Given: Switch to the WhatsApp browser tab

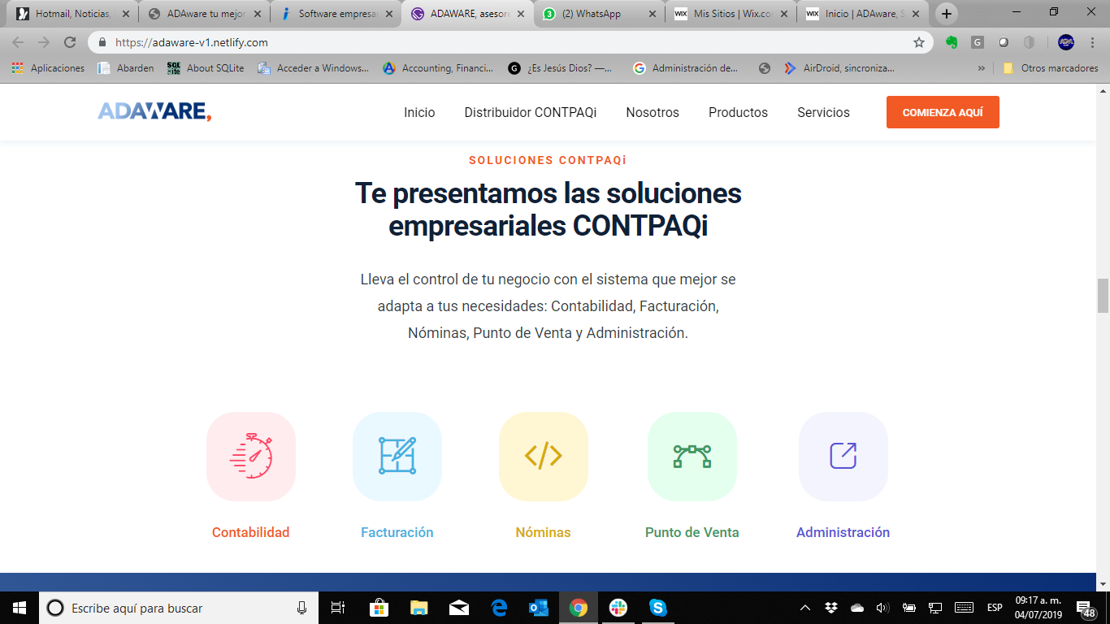Looking at the screenshot, I should click(x=597, y=14).
